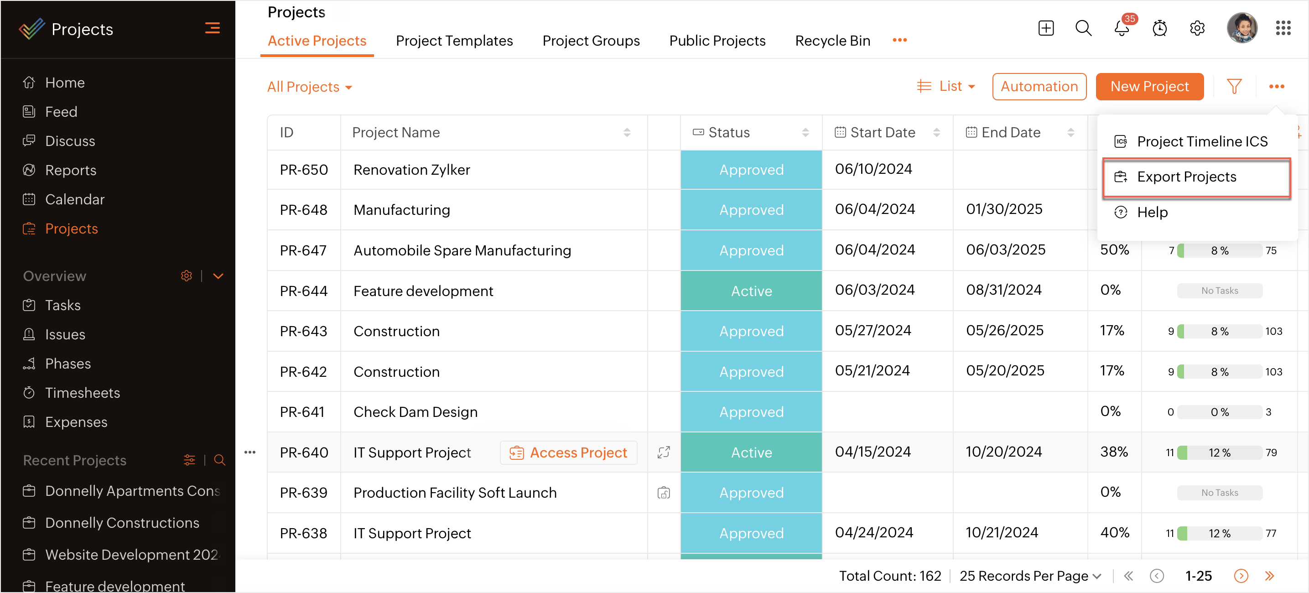Change 25 Records Per Page dropdown
Viewport: 1309px width, 593px height.
click(x=1030, y=576)
